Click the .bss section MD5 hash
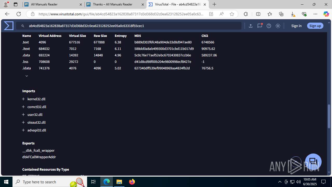 click(x=163, y=62)
